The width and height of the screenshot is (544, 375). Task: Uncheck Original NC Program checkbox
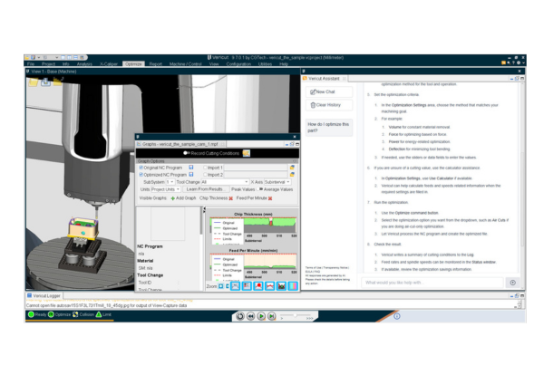(x=141, y=168)
